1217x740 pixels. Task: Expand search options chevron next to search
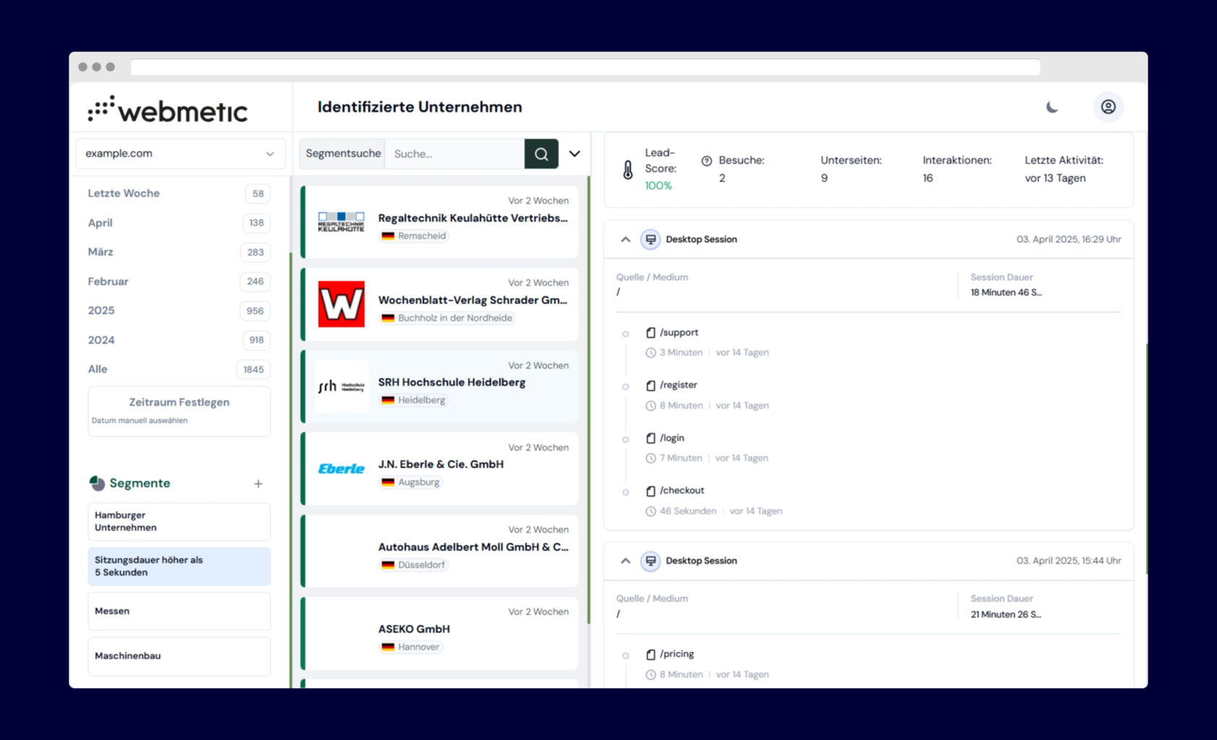575,154
